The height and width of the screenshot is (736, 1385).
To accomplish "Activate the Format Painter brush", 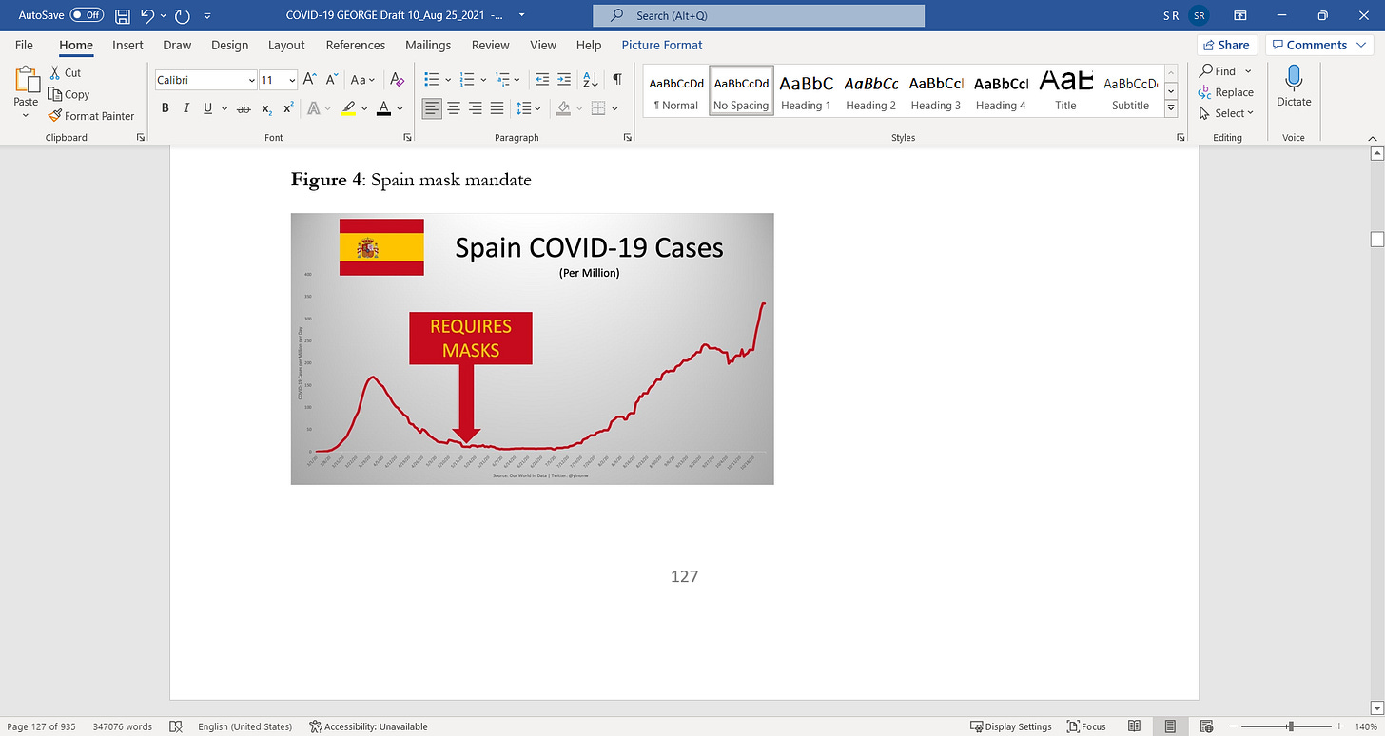I will coord(91,116).
